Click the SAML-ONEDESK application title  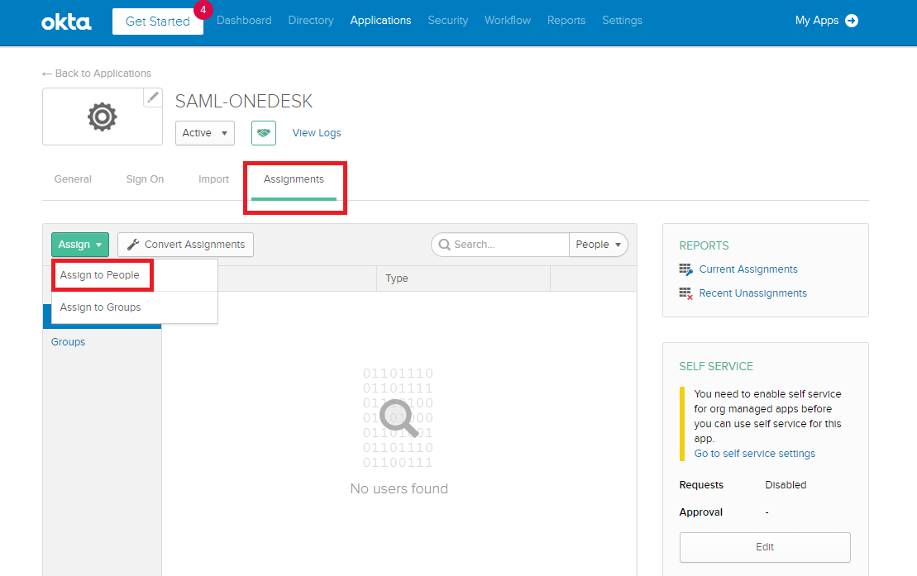tap(244, 101)
